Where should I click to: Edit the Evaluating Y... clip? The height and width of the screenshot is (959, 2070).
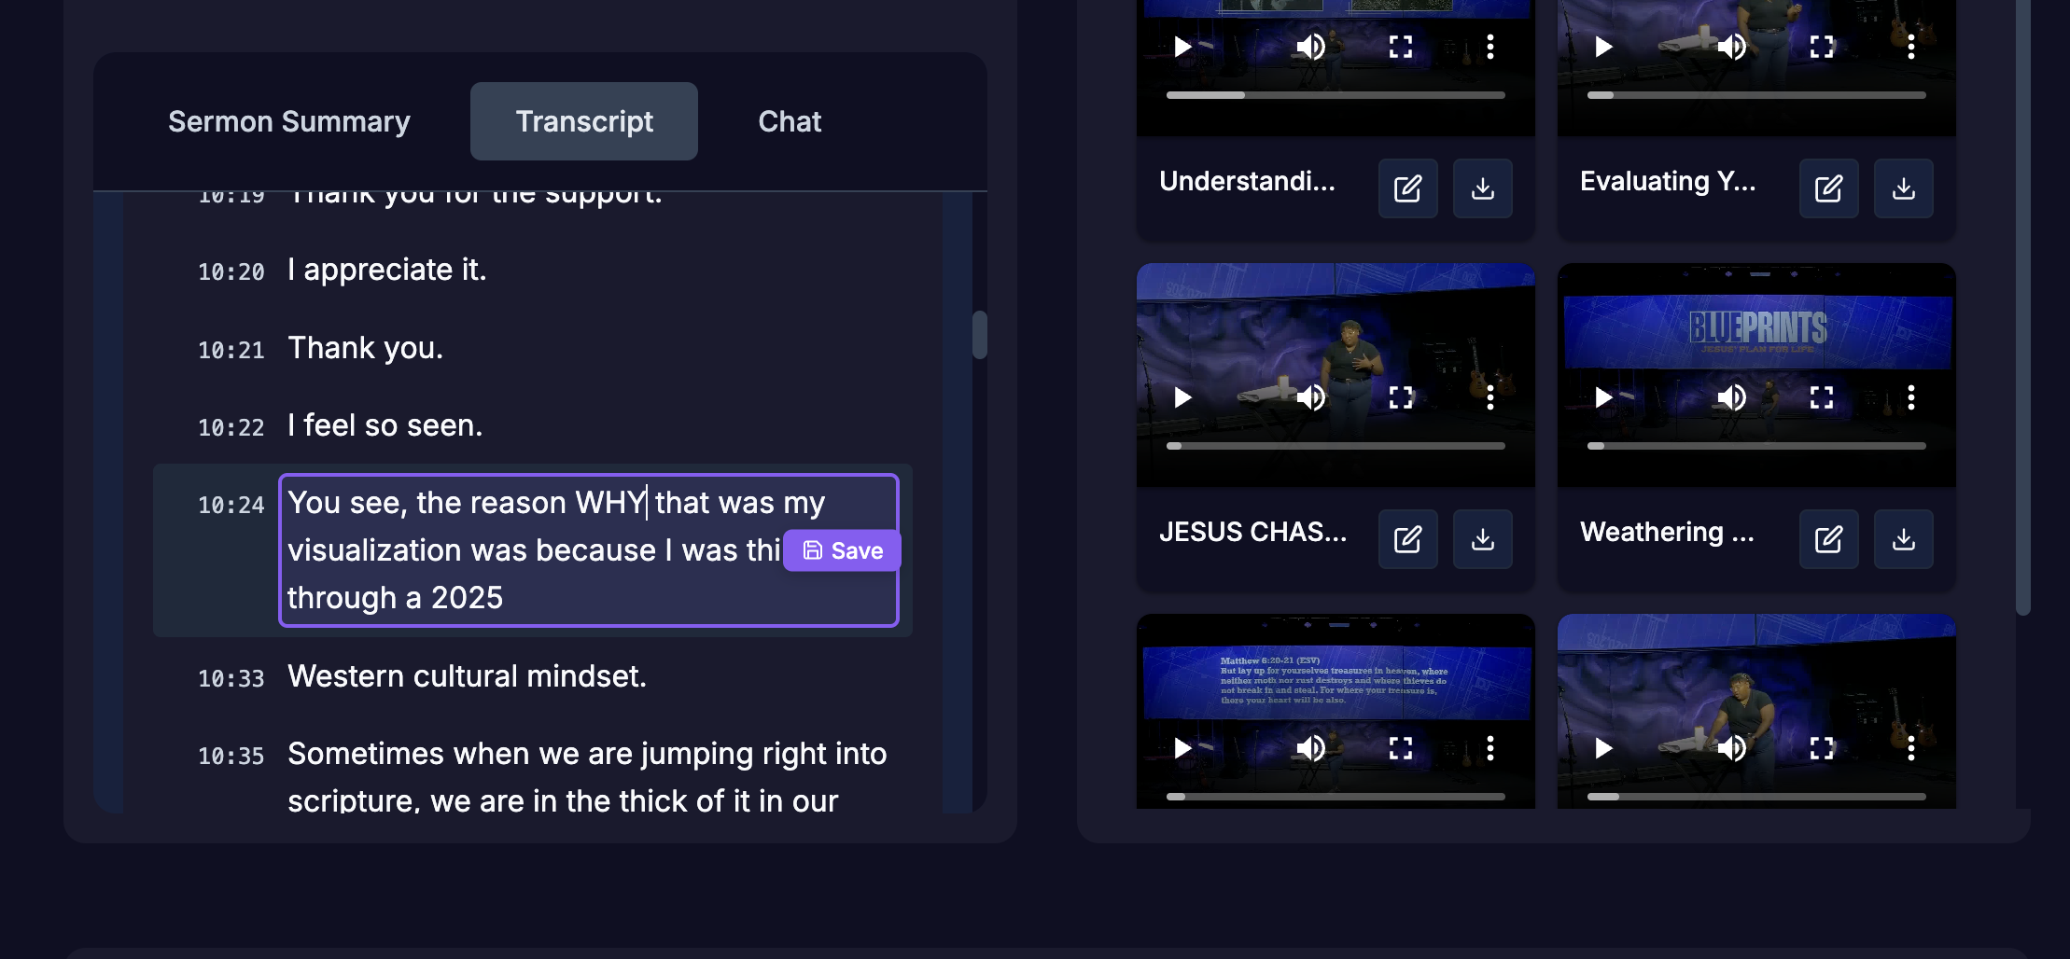[x=1828, y=188]
